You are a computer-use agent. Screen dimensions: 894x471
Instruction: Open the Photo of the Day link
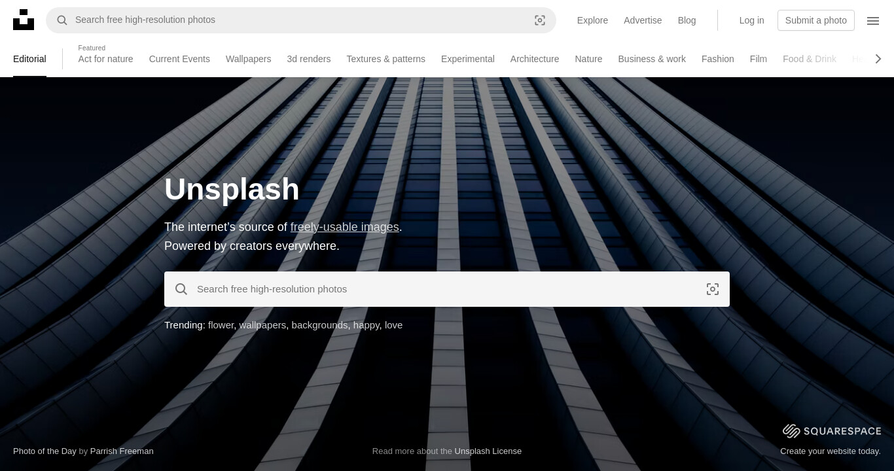pos(45,451)
